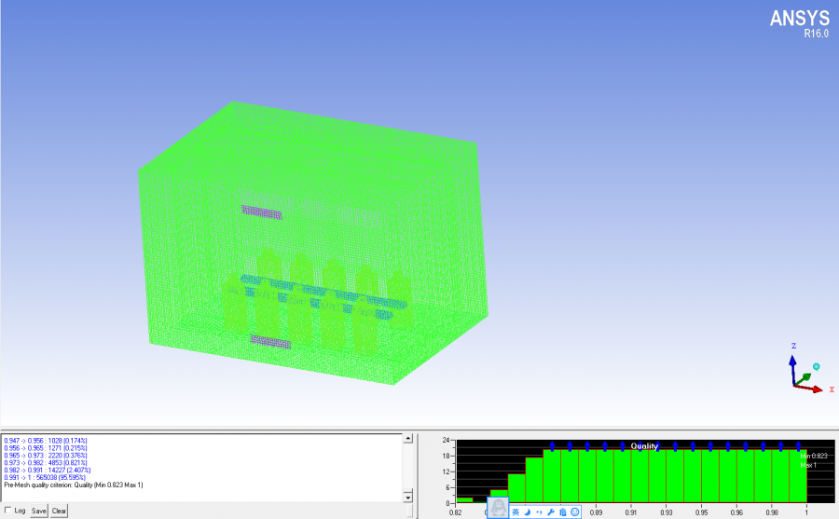Click the 'Min 0.823' label on histogram
This screenshot has height=519, width=839.
click(814, 456)
